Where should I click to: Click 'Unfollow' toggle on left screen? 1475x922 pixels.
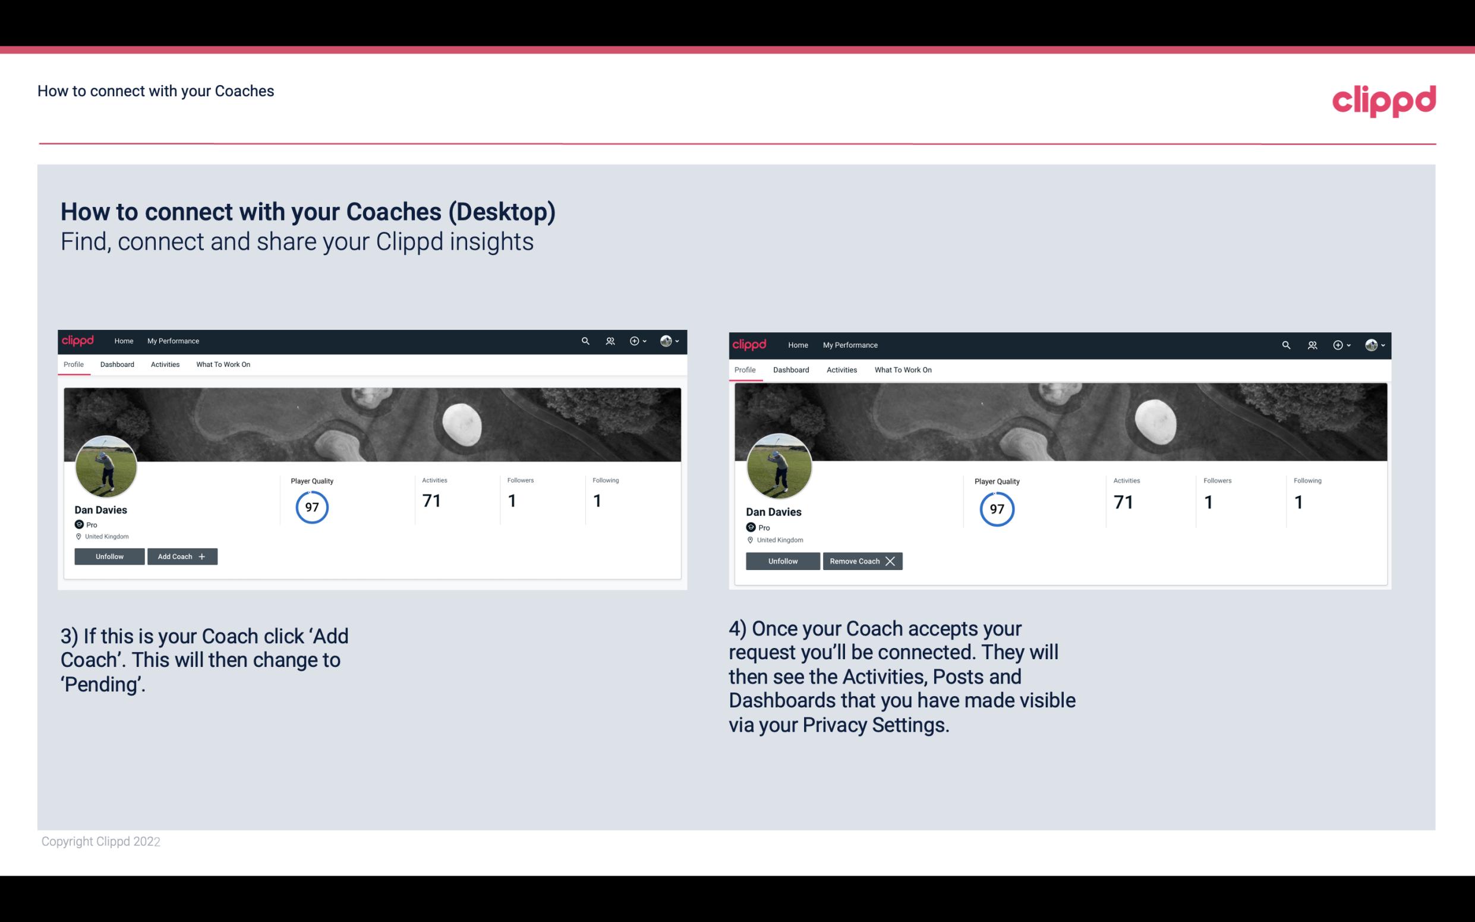point(109,556)
